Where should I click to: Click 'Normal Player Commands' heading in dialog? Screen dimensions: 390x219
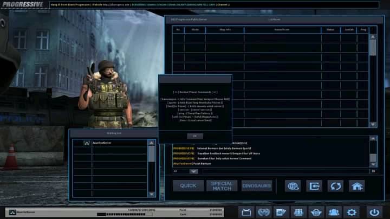[x=195, y=92]
